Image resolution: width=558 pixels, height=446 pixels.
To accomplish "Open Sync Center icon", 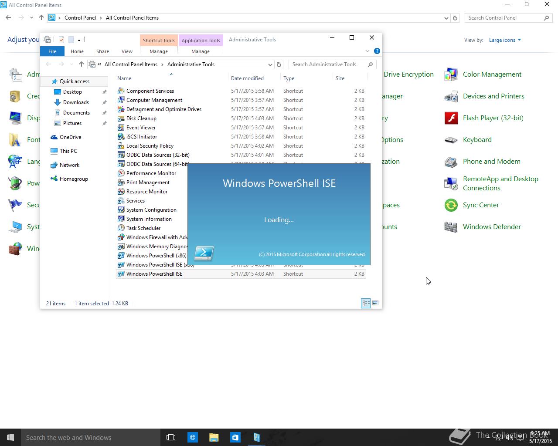I will click(x=451, y=205).
